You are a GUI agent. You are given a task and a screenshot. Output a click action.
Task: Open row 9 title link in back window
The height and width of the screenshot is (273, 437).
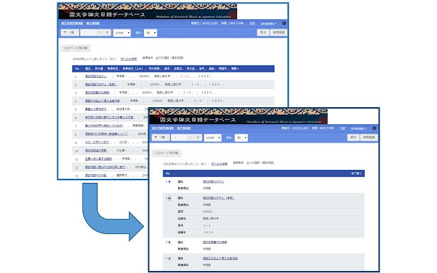pyautogui.click(x=97, y=143)
